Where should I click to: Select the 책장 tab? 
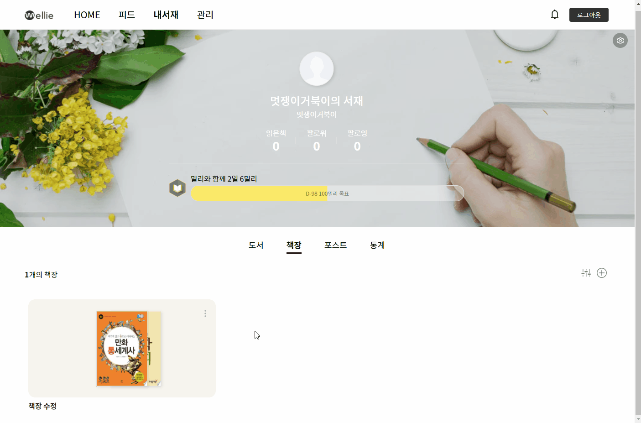294,245
